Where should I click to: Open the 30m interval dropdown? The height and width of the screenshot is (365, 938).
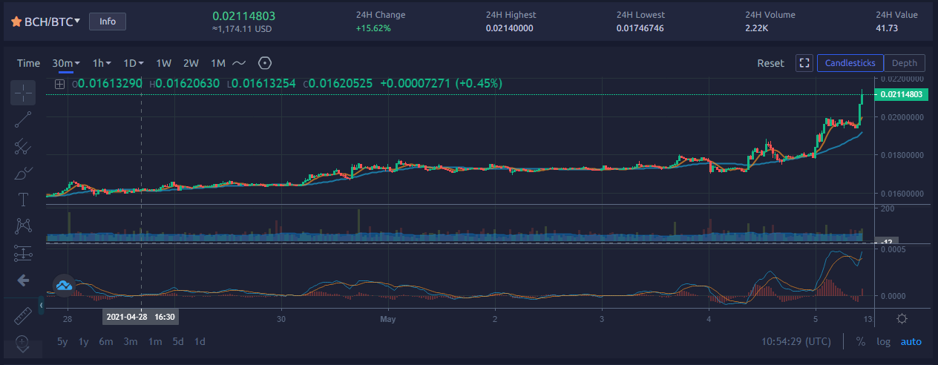click(x=66, y=63)
